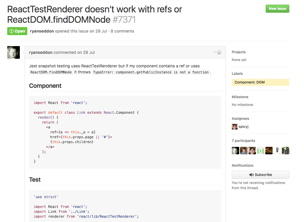Image resolution: width=304 pixels, height=222 pixels.
Task: Open ryanseddon's avatar beside the comment
Action: pyautogui.click(x=14, y=52)
